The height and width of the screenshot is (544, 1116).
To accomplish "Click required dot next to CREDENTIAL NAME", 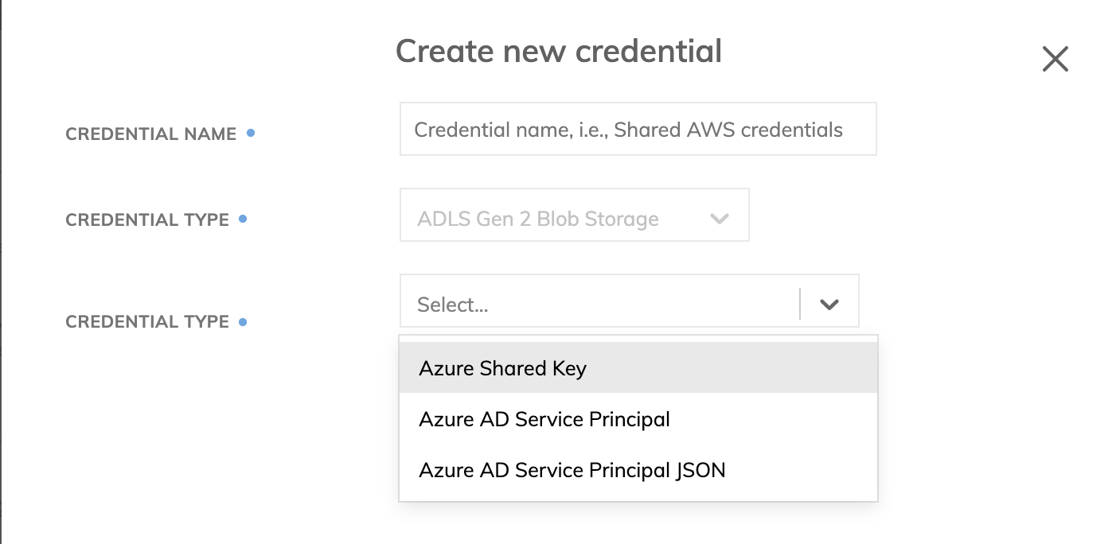I will [x=251, y=133].
